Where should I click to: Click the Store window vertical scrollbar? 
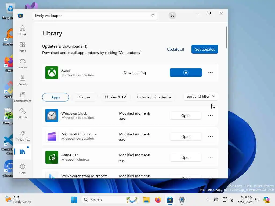tap(226, 37)
